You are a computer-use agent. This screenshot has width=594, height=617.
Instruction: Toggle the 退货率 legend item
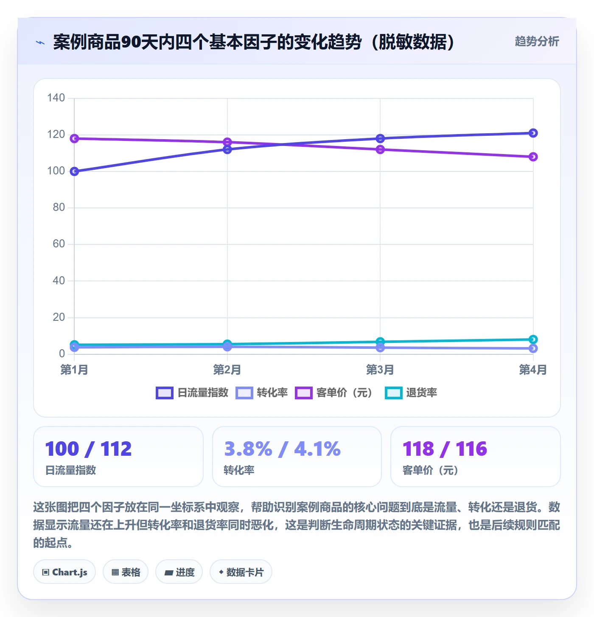coord(411,393)
